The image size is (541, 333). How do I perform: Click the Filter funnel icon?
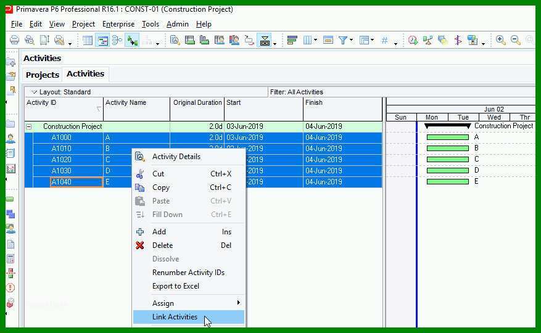342,40
